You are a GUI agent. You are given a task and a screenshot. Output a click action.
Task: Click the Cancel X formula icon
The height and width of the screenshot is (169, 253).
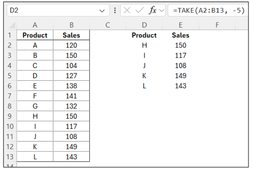(x=128, y=10)
